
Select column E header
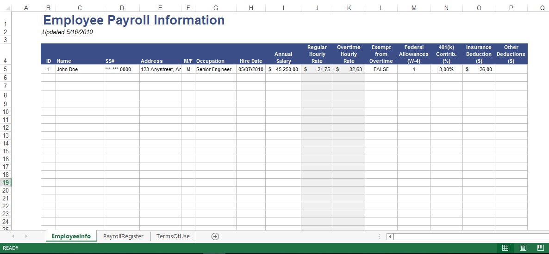click(160, 8)
